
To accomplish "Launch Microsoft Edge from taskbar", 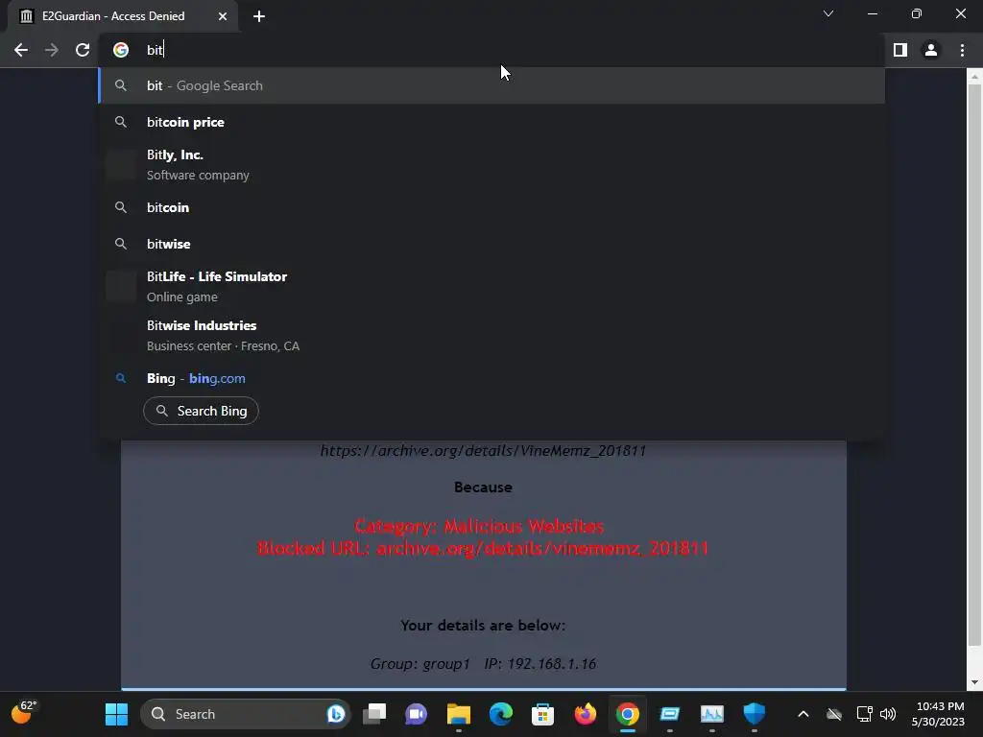I will [x=501, y=714].
